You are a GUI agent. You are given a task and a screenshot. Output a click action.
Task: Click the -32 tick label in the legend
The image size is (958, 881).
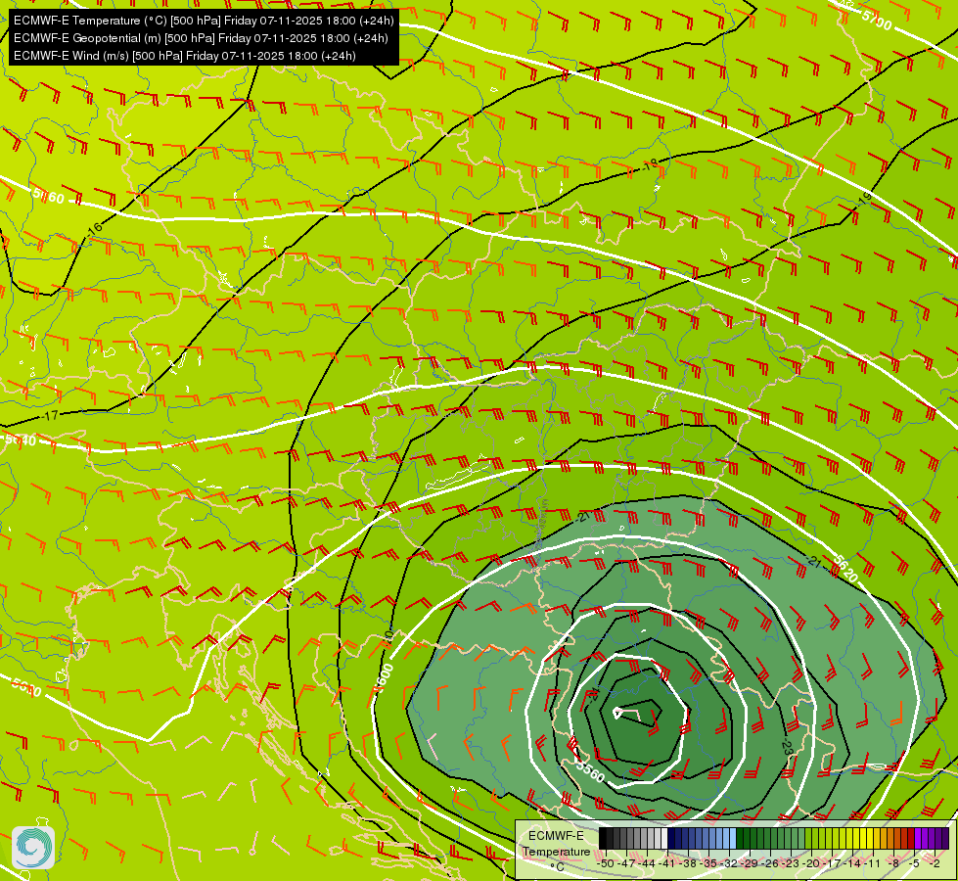pyautogui.click(x=729, y=863)
